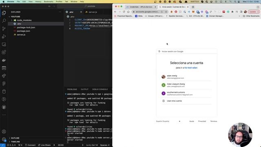Select Usar otra cuenta option
The height and width of the screenshot is (147, 261).
tap(186, 101)
